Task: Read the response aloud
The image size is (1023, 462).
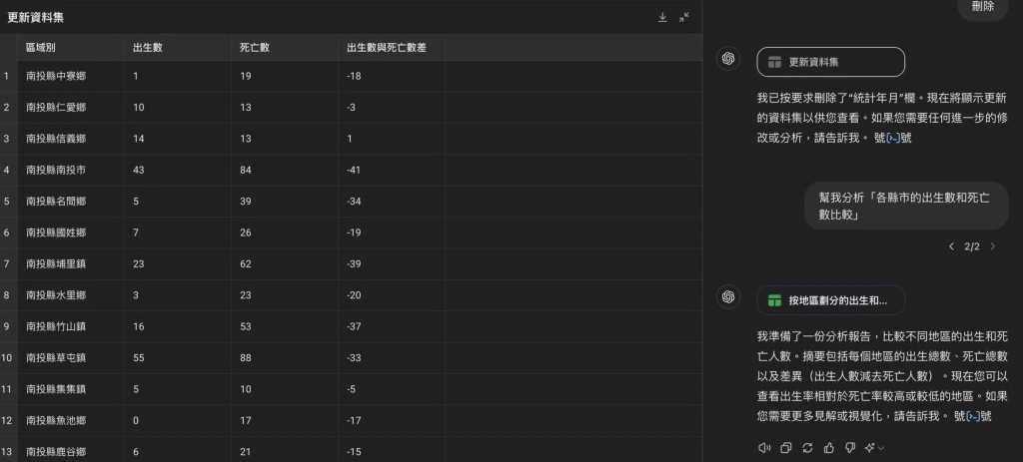Action: (x=764, y=448)
